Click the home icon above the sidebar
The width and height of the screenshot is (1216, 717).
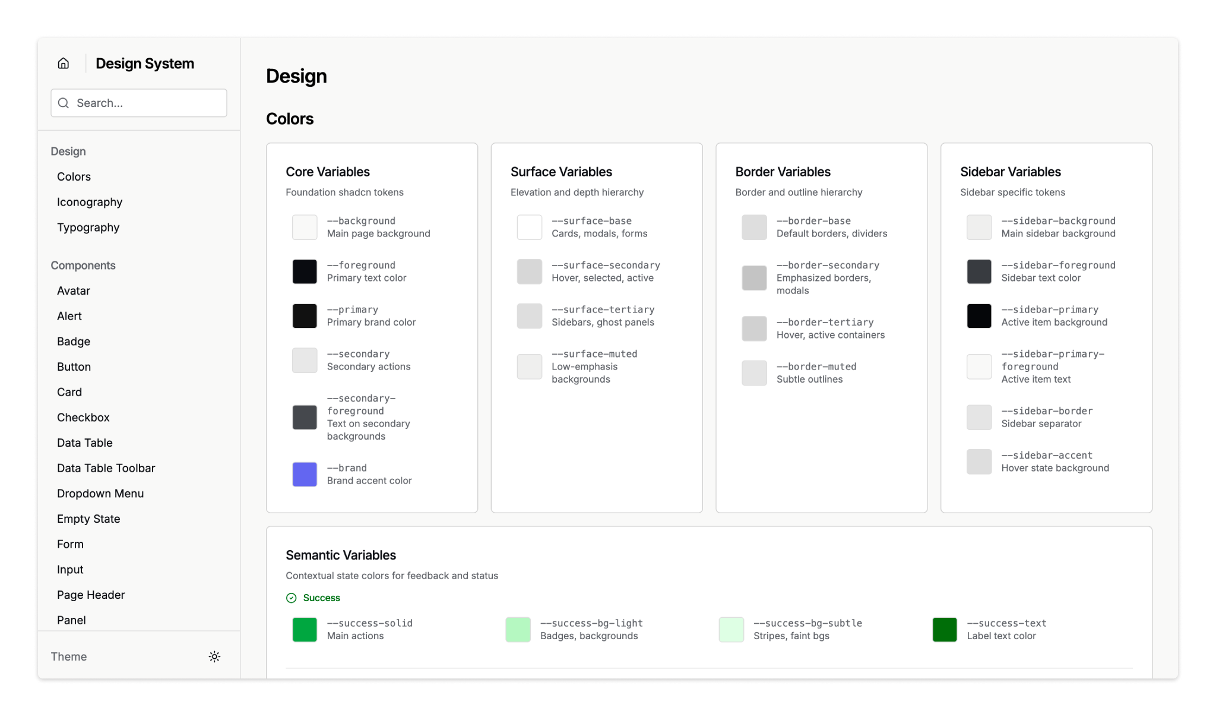tap(64, 63)
